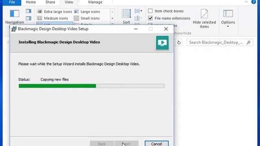Choose Medium icons layout

coord(53,18)
